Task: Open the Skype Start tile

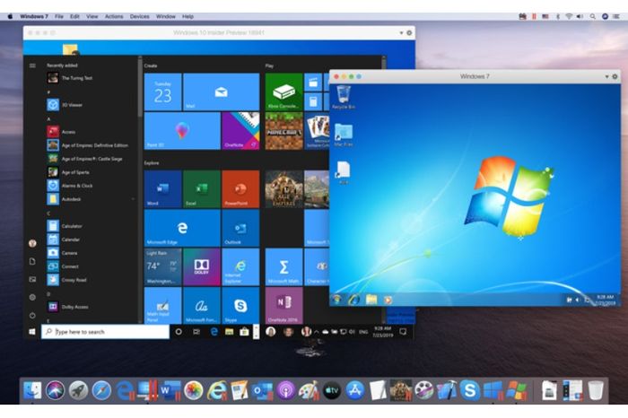Action: [240, 306]
